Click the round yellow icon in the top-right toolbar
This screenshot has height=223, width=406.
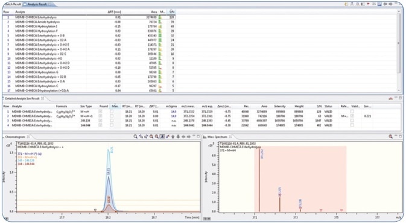point(346,4)
